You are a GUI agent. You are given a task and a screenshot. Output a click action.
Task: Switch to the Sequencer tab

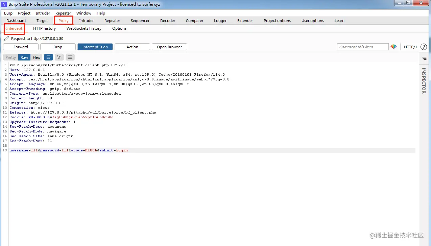click(x=140, y=21)
